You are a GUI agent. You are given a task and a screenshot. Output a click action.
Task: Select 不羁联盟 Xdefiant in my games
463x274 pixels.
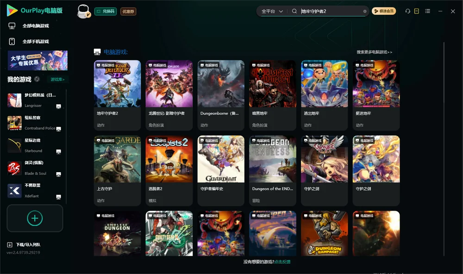(x=35, y=191)
